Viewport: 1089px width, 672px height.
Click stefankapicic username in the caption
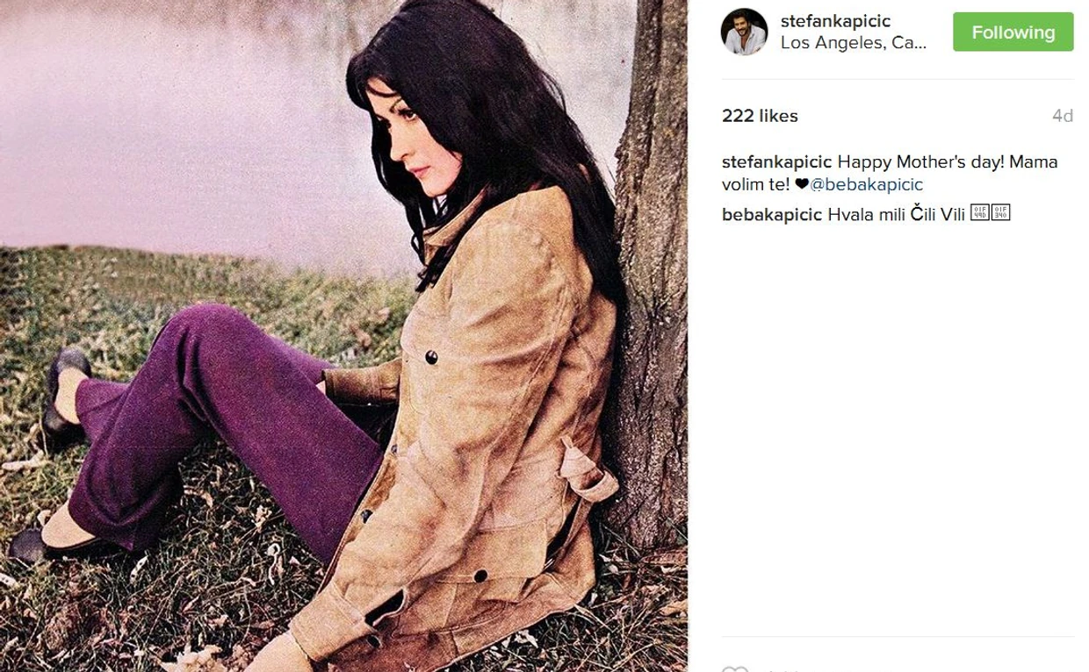[x=776, y=162]
